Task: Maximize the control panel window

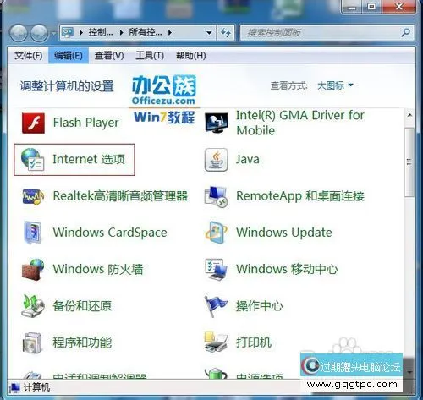Action: tap(371, 7)
